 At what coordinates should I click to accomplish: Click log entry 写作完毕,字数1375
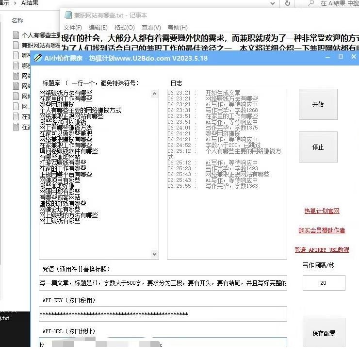(x=231, y=128)
